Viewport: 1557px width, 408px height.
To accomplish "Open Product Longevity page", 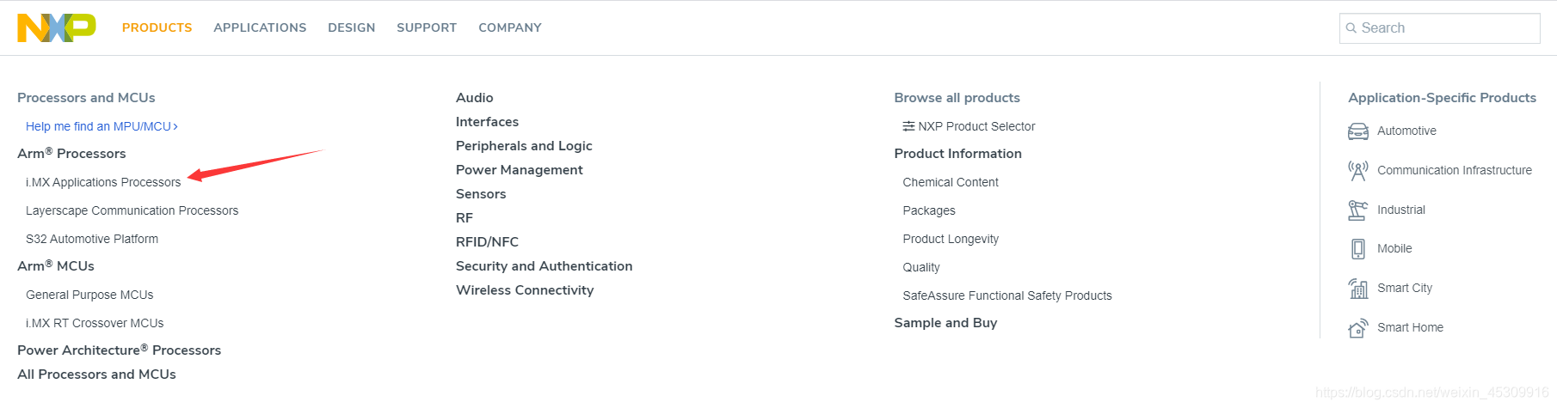I will (951, 239).
